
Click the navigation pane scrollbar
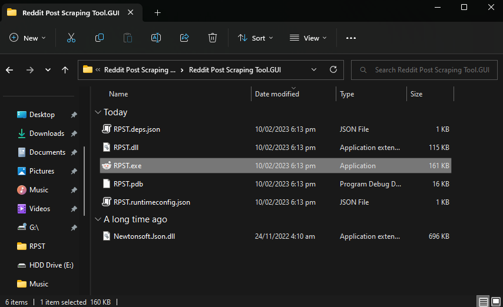84,181
